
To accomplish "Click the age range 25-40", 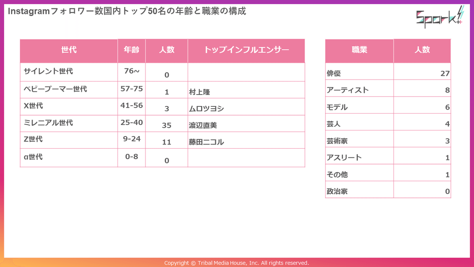I will pos(132,123).
